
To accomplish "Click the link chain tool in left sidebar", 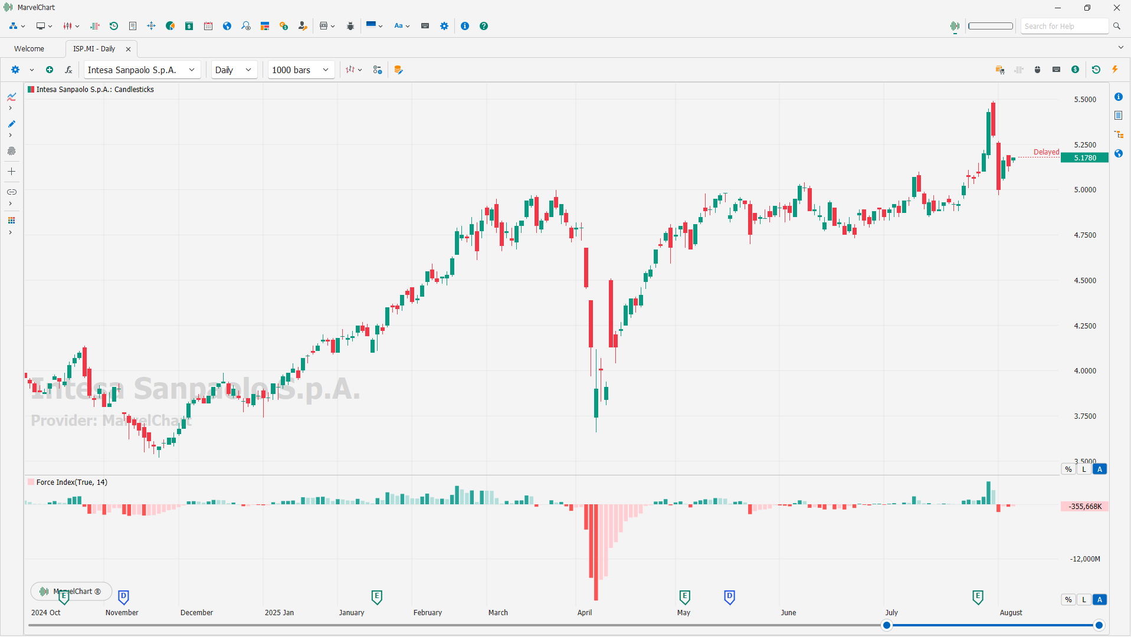I will 11,192.
